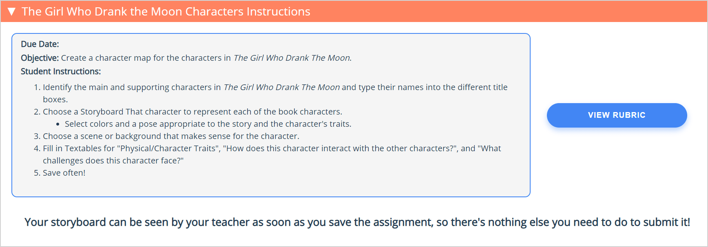Click the "boxes." continuation line of step one
The height and width of the screenshot is (247, 708).
click(55, 99)
